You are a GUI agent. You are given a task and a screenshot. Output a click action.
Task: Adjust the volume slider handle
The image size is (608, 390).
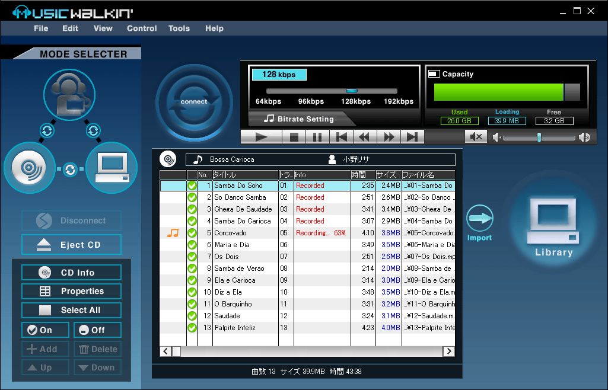(x=539, y=137)
